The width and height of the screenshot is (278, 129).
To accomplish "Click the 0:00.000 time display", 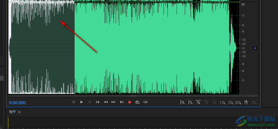I will [x=17, y=103].
